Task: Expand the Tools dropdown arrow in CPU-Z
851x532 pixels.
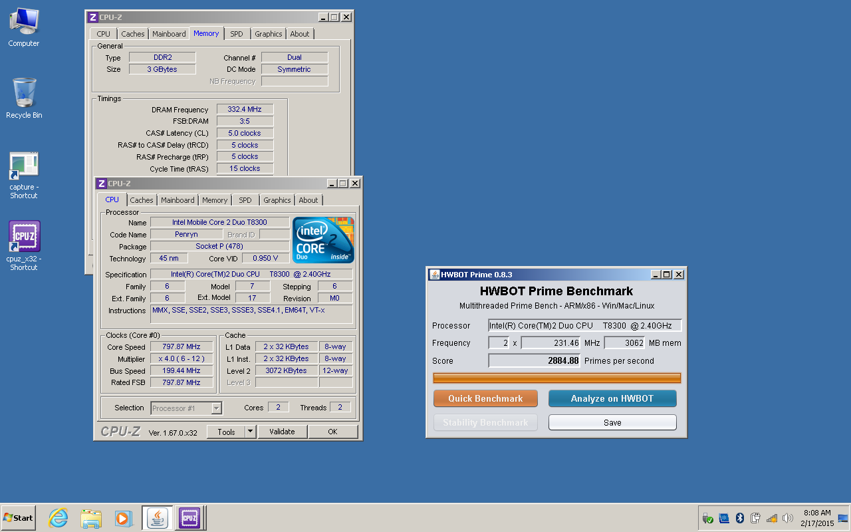Action: pos(250,432)
